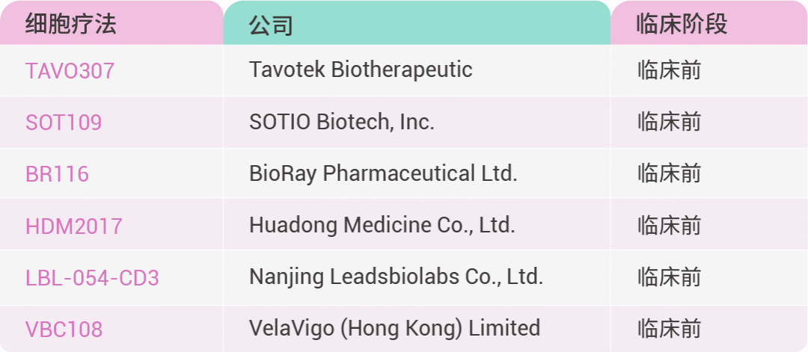Click 临床前 stage in BR116 row

coord(669,173)
